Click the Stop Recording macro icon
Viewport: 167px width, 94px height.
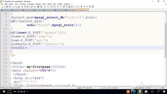tap(84, 7)
